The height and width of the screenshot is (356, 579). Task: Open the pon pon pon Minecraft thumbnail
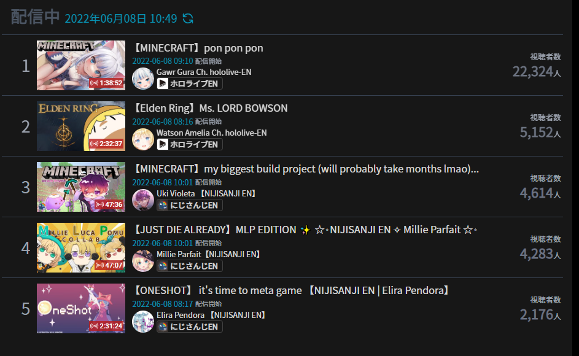(81, 65)
